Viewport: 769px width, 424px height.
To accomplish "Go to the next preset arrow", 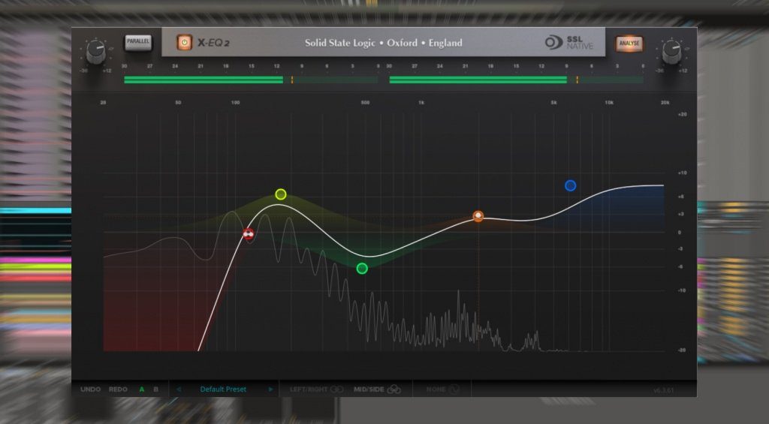I will (270, 389).
